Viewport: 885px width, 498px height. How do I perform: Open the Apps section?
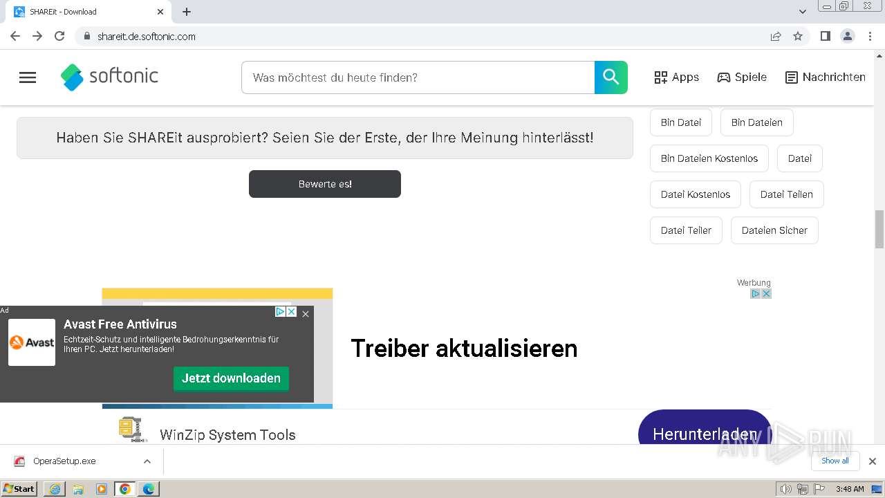point(677,77)
